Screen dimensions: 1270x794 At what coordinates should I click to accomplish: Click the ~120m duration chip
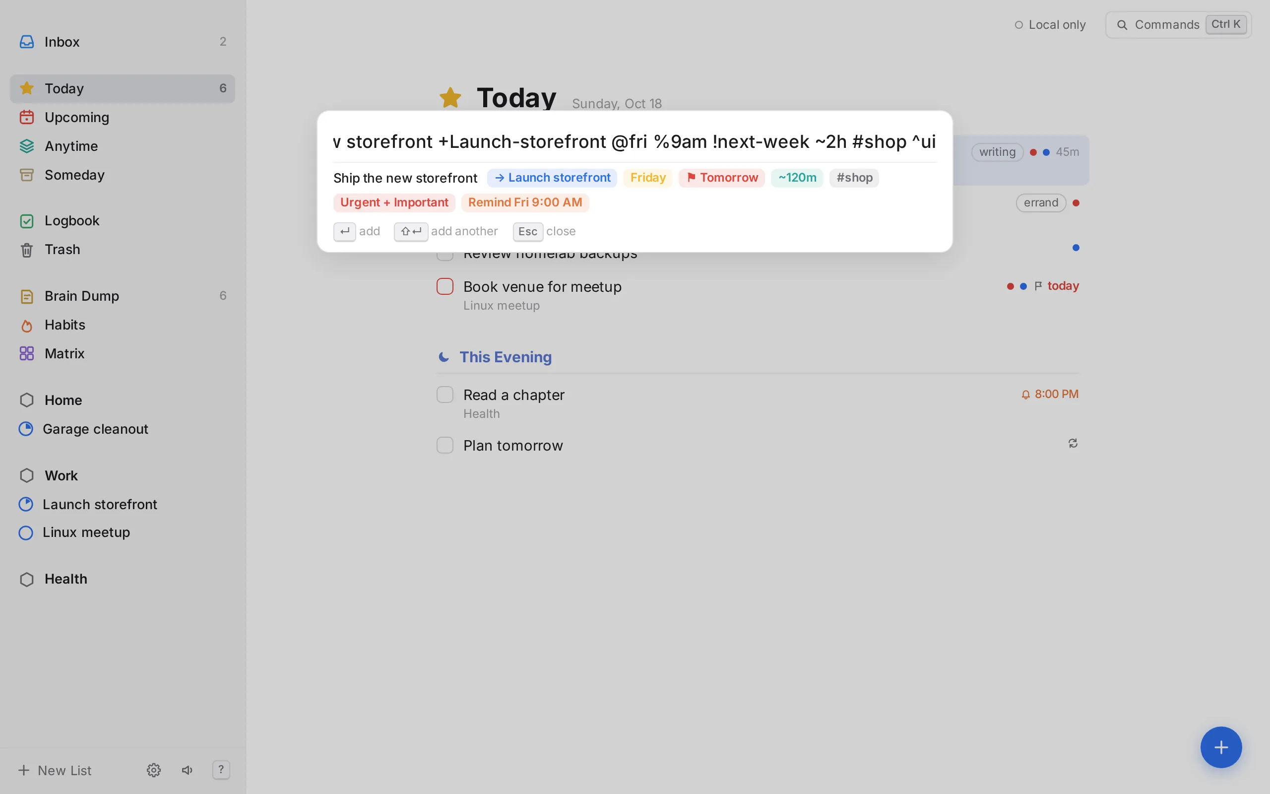(x=797, y=178)
